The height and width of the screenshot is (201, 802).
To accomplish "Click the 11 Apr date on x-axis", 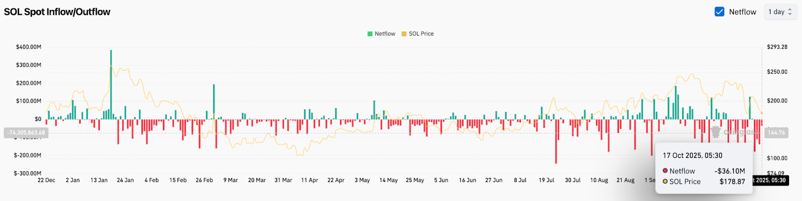I will (x=309, y=180).
